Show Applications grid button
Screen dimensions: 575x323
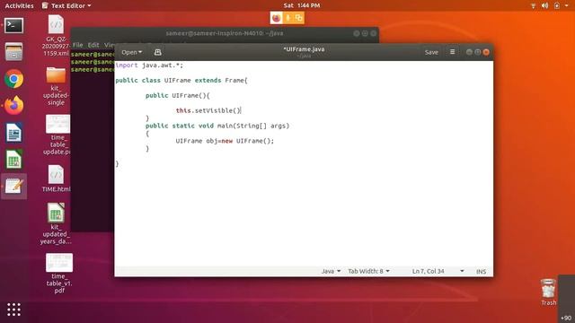click(x=13, y=310)
